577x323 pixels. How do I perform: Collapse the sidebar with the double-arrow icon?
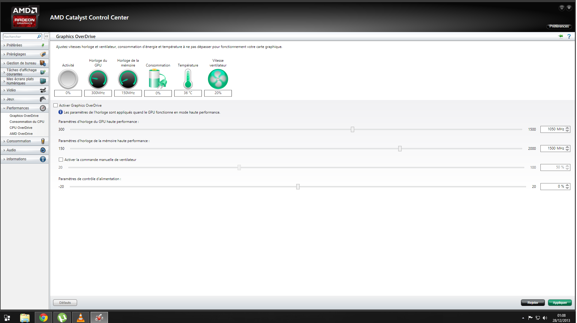[x=46, y=36]
